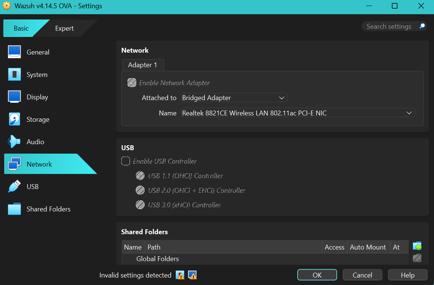Select the Adapter 1 tab
Viewport: 434px width, 285px height.
(143, 65)
